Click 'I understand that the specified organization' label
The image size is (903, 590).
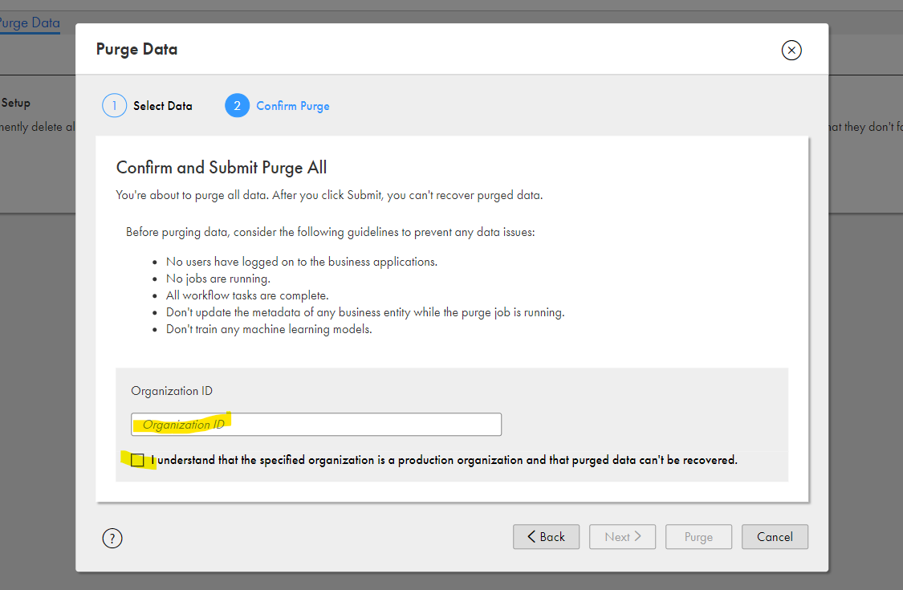click(x=444, y=460)
